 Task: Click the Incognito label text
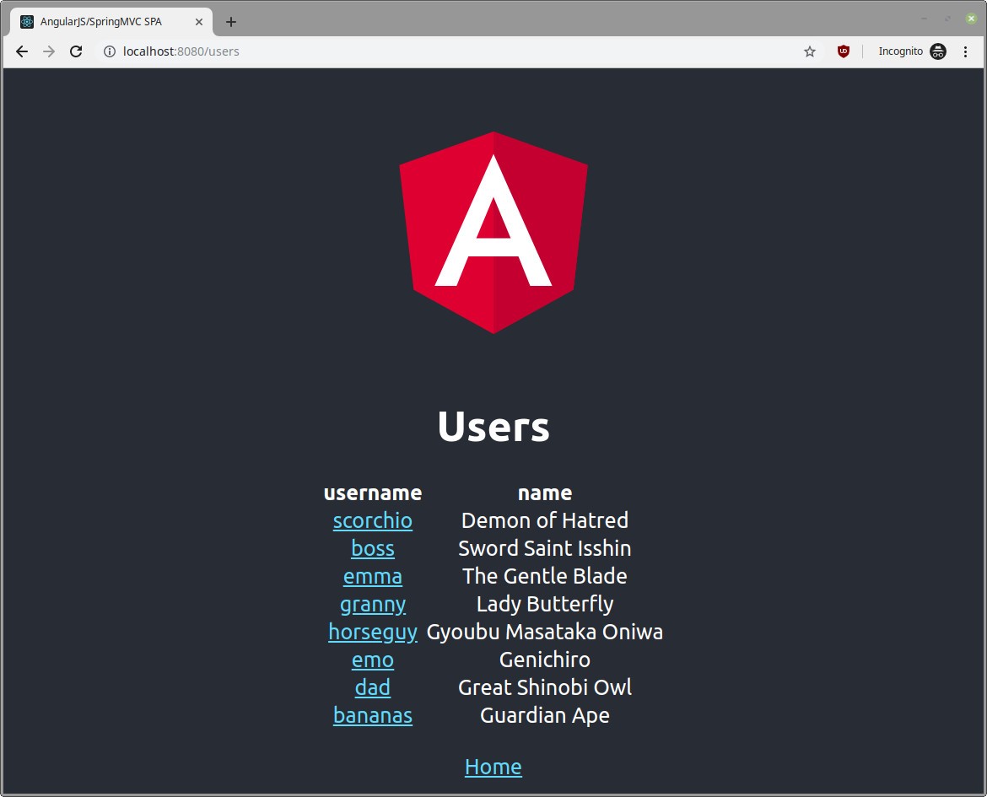tap(901, 51)
